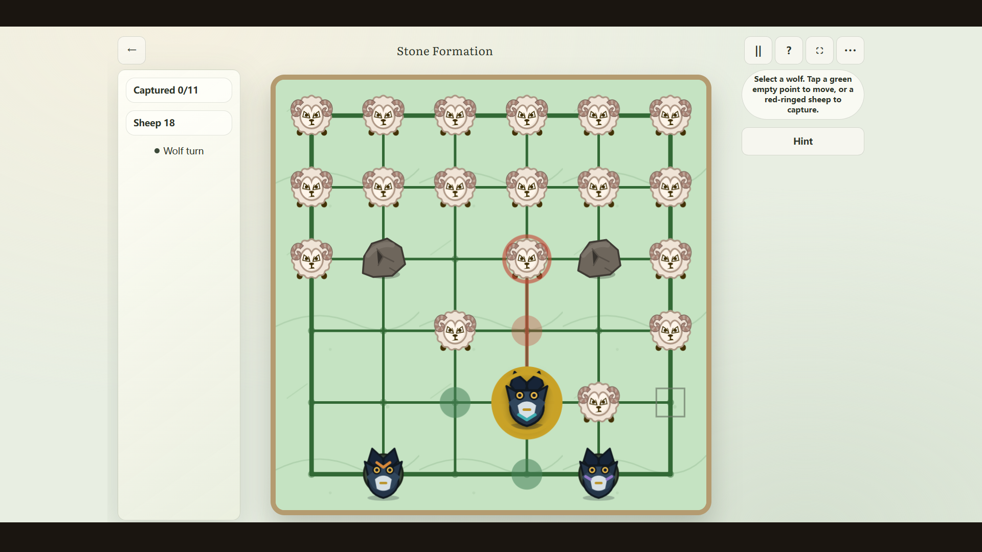The height and width of the screenshot is (552, 982).
Task: Click the Hint button
Action: tap(802, 141)
